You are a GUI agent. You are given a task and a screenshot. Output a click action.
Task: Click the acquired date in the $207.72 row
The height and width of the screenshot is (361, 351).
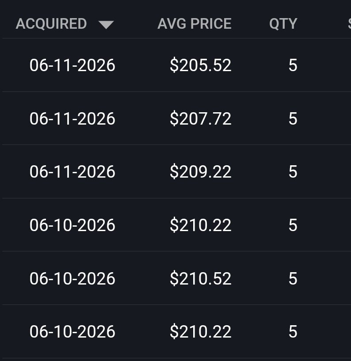(x=72, y=118)
